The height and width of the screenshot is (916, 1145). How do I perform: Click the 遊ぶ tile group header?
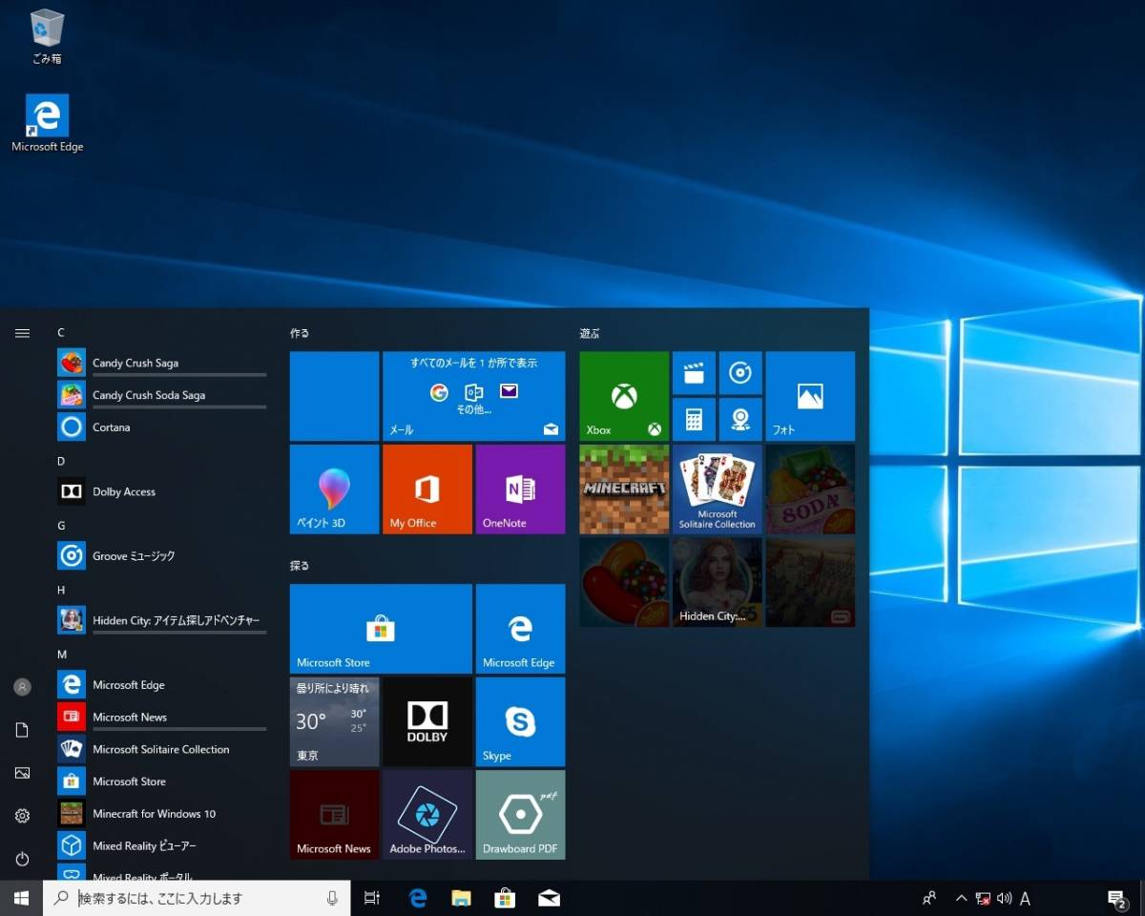pyautogui.click(x=590, y=333)
